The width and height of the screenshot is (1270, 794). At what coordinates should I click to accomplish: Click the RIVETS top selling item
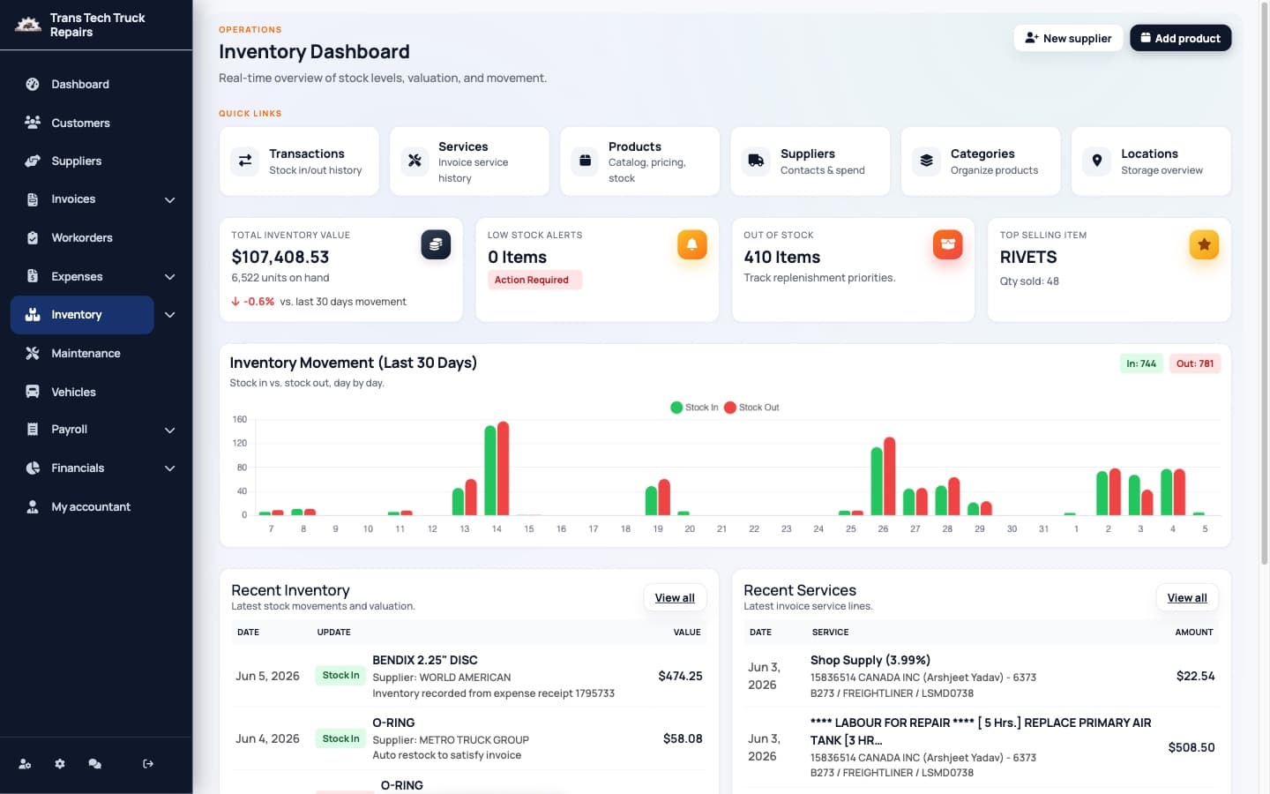[x=1028, y=258]
